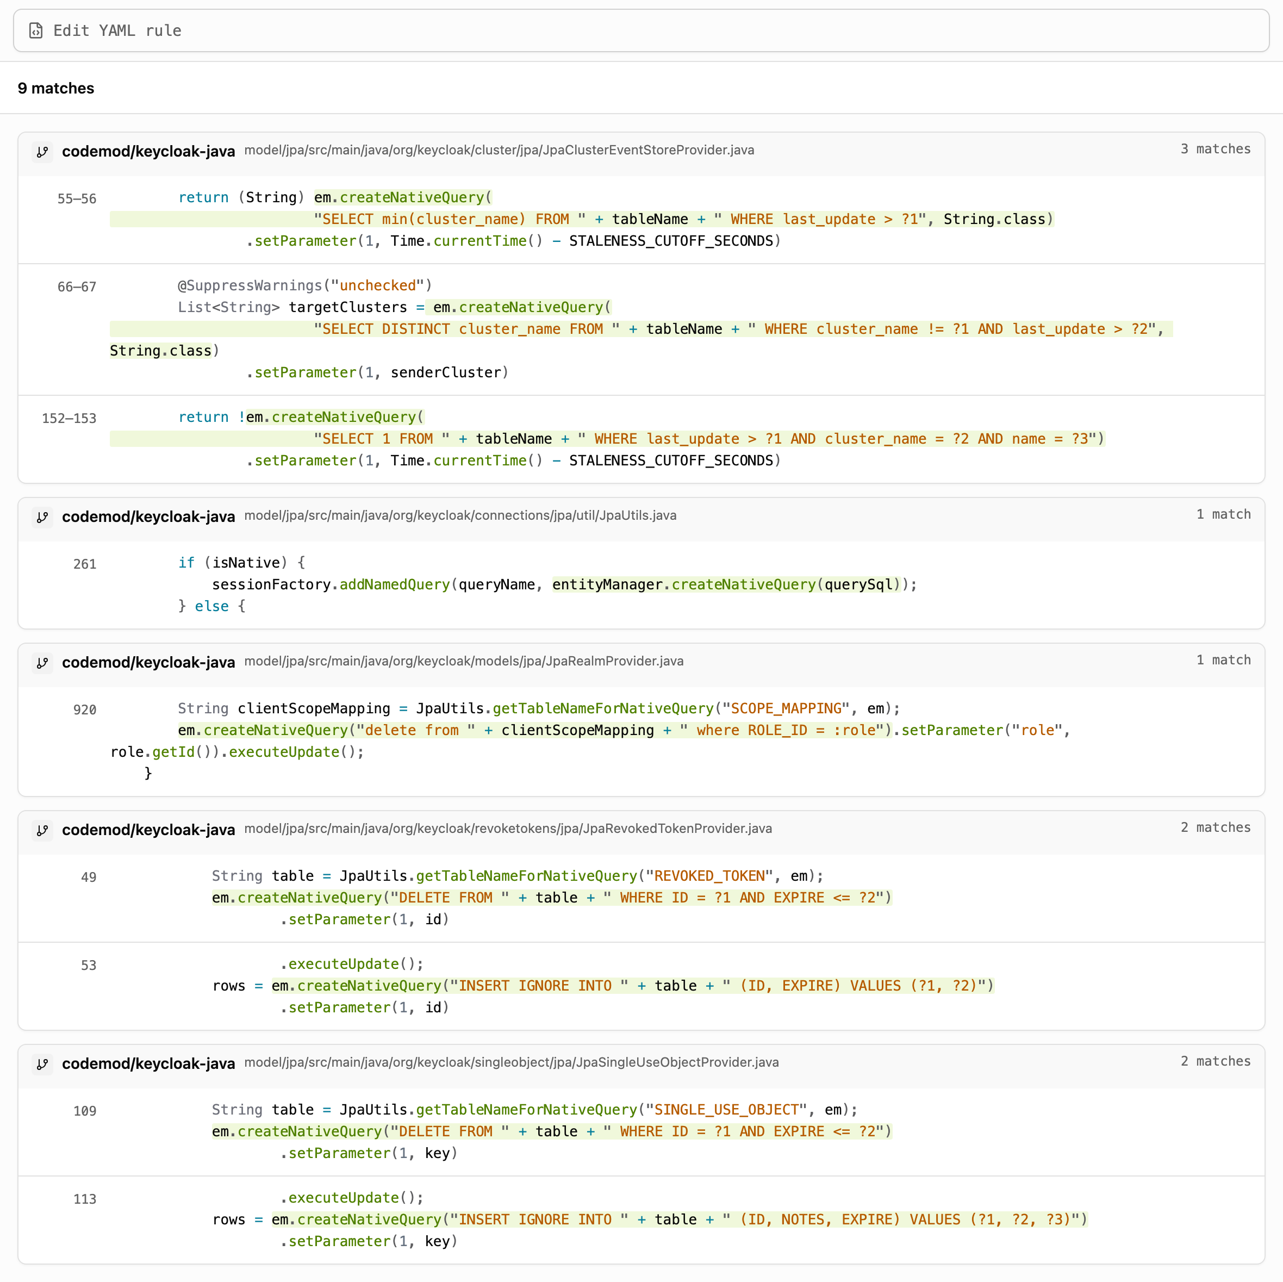Open the JpaRevokedTokenProvider.java file path
1283x1282 pixels.
click(x=508, y=829)
